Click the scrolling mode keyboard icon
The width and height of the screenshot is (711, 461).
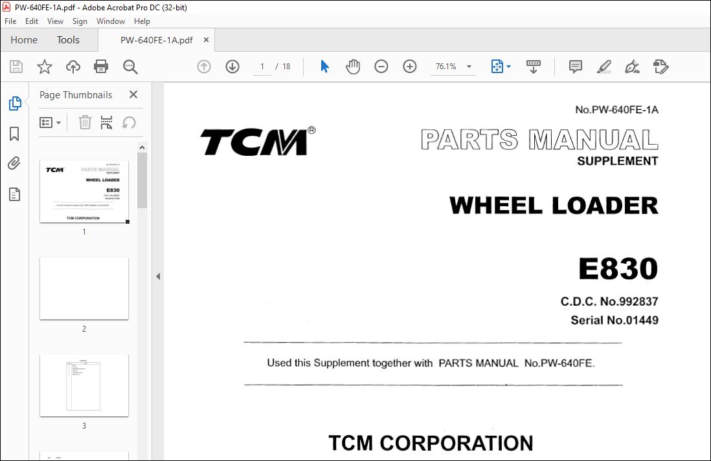pos(534,67)
